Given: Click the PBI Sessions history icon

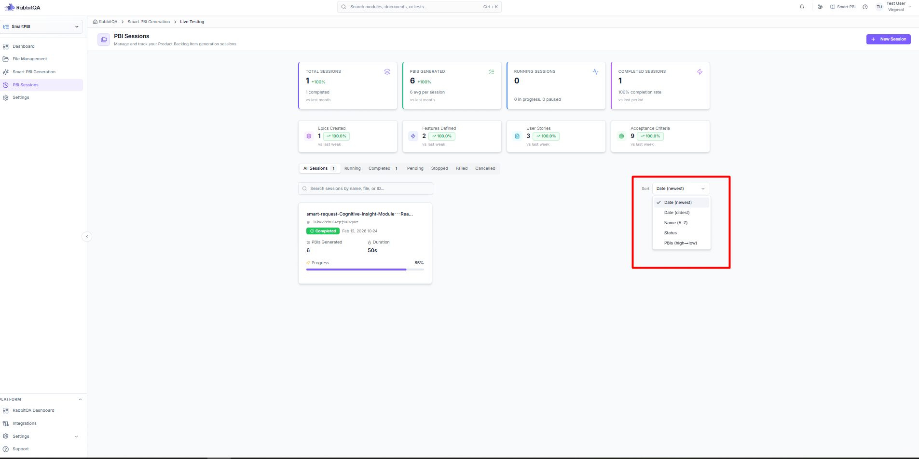Looking at the screenshot, I should (6, 85).
